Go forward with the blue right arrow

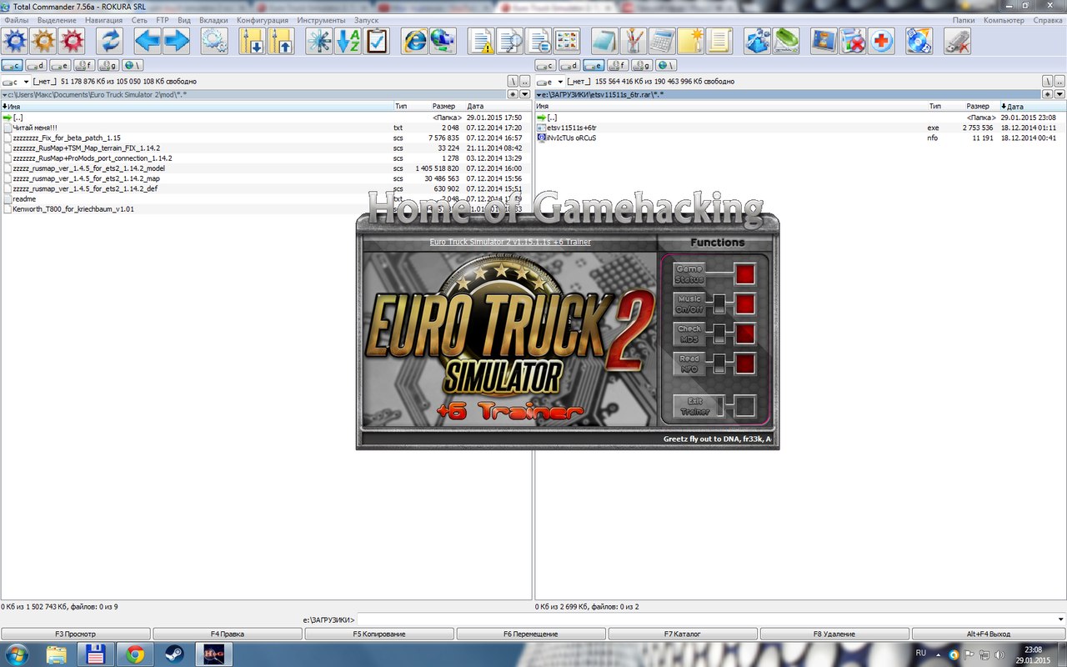[176, 41]
